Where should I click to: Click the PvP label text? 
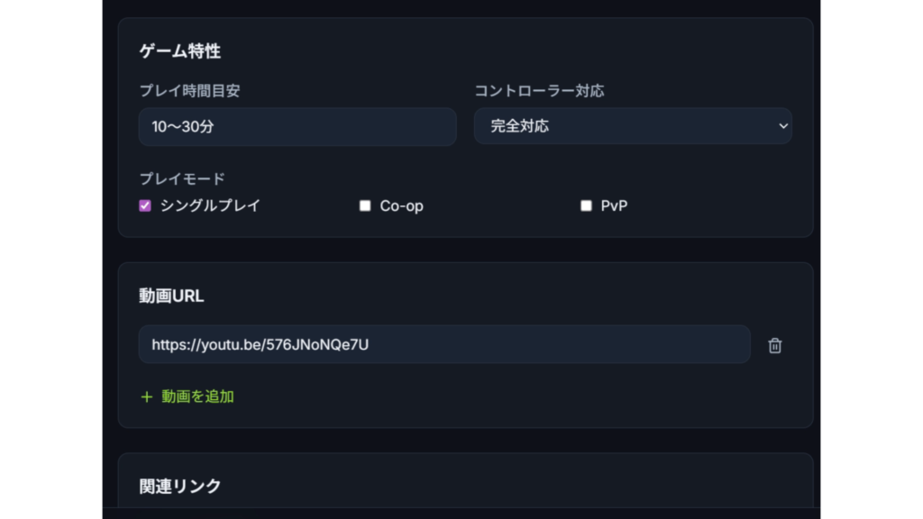[x=614, y=205]
